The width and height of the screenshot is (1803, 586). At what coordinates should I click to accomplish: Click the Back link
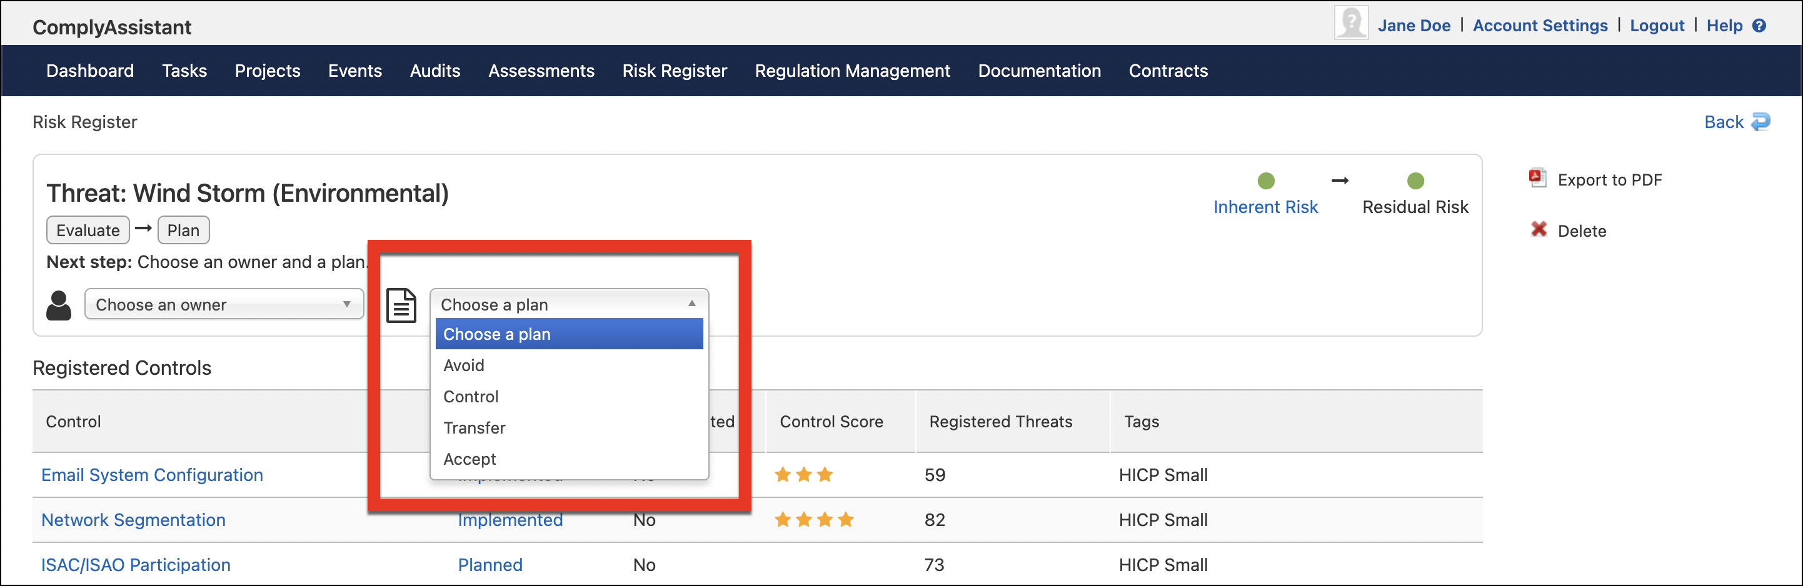[1724, 122]
